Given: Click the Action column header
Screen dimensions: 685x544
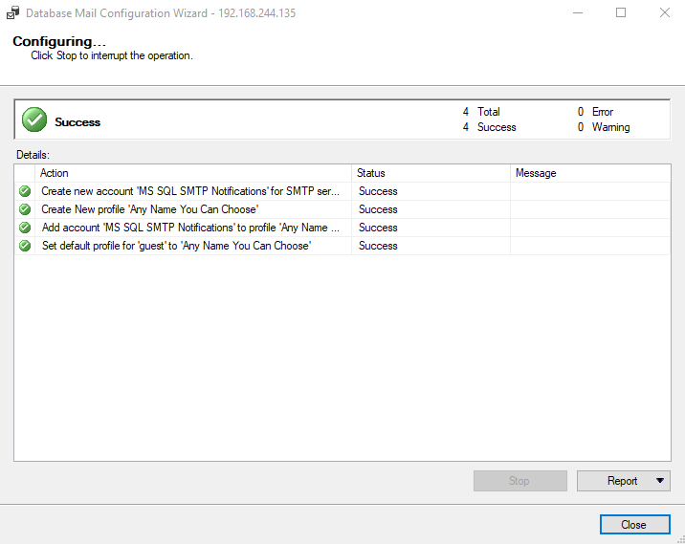Looking at the screenshot, I should tap(193, 173).
